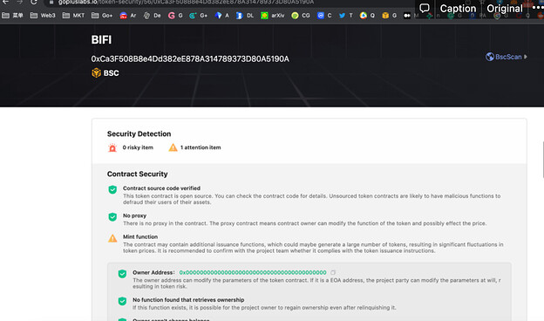Click the red risky item alarm icon

112,147
